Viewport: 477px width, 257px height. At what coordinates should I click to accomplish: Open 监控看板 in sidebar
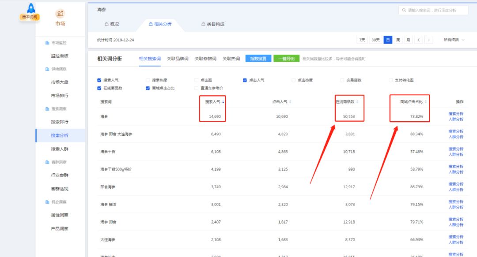click(60, 56)
